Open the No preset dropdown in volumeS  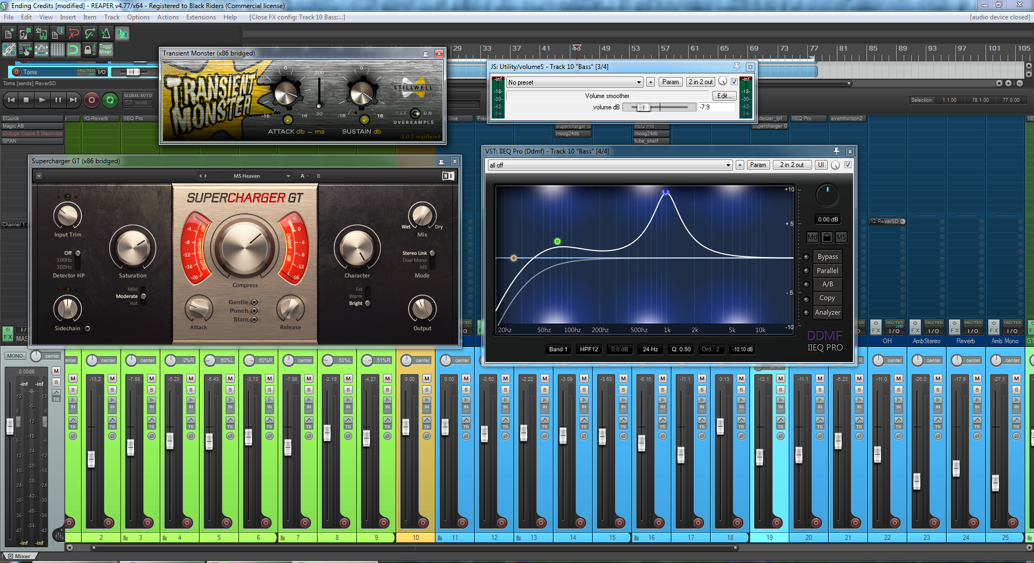[575, 82]
